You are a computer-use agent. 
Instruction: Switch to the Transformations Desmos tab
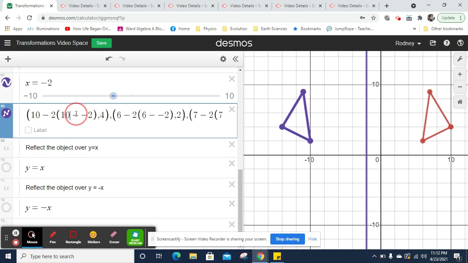29,6
